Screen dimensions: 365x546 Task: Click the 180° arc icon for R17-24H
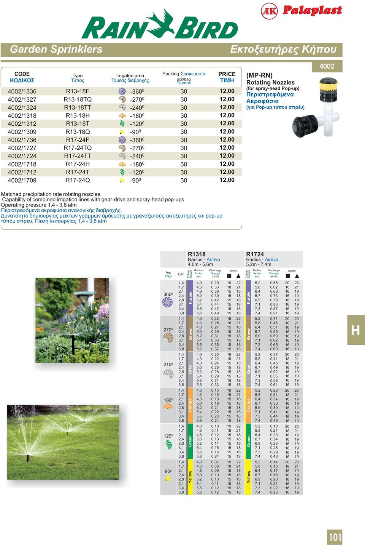click(x=122, y=164)
